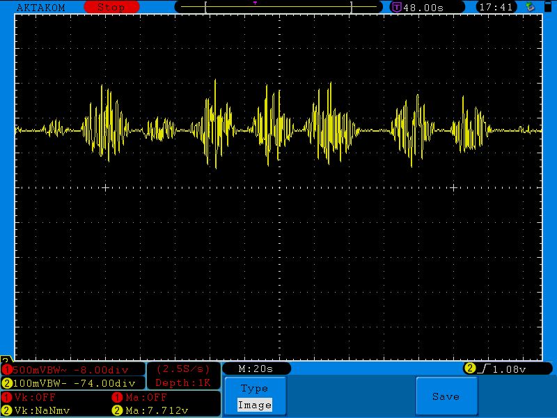Click the Depth:1K memory depth text
Viewport: 557px width, 418px height.
click(x=183, y=382)
